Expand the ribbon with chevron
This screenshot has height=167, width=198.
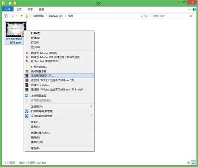point(189,10)
